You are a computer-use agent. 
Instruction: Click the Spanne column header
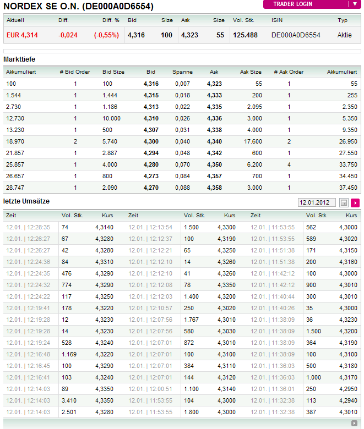(182, 72)
